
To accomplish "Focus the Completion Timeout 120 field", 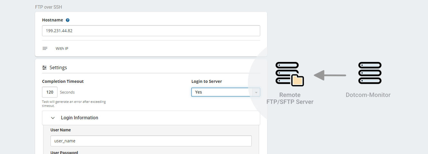I will tap(50, 92).
